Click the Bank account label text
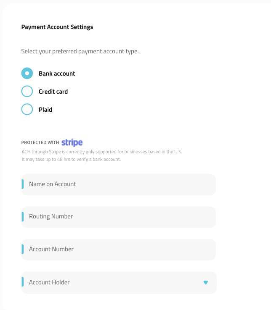 tap(57, 74)
